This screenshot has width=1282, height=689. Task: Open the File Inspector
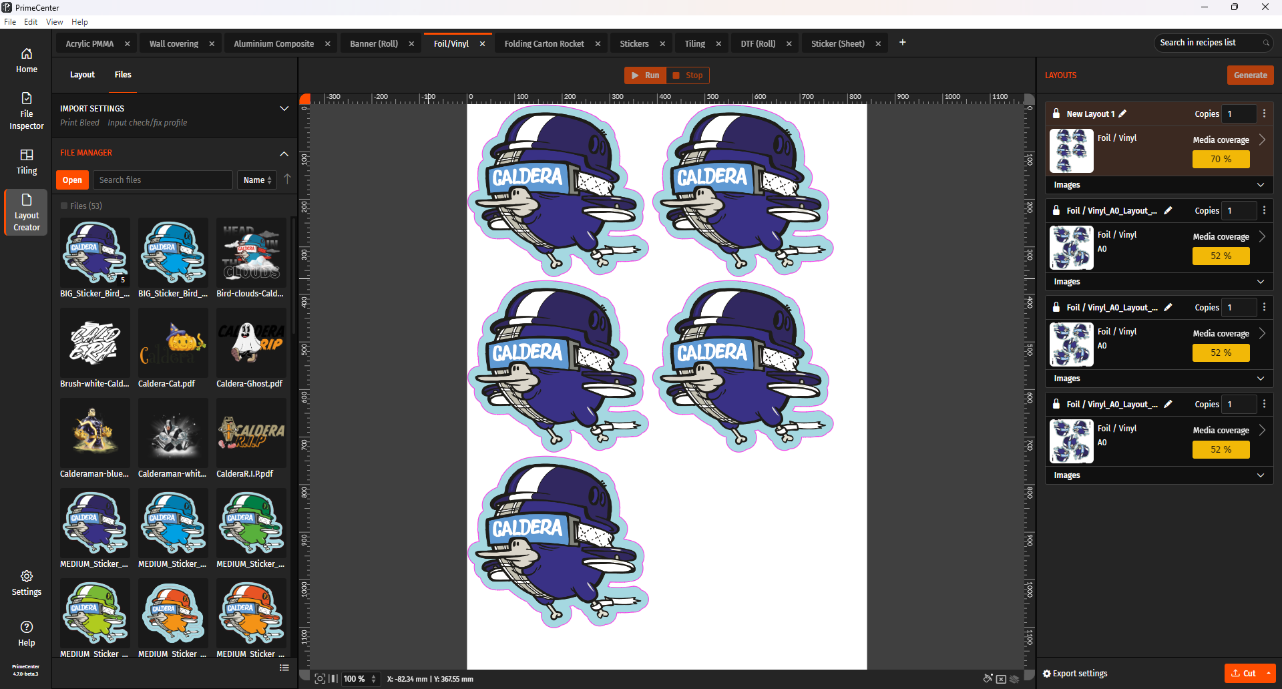click(27, 111)
